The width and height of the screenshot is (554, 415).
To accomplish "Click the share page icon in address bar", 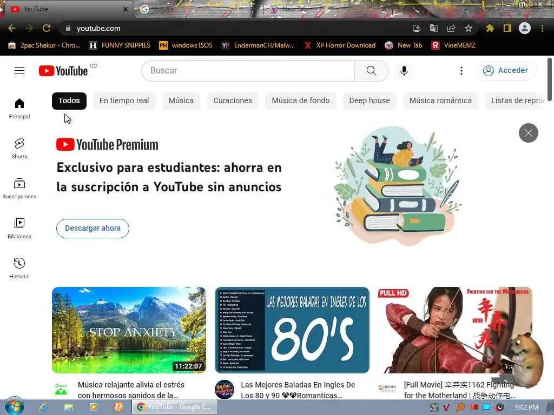I will click(x=451, y=28).
